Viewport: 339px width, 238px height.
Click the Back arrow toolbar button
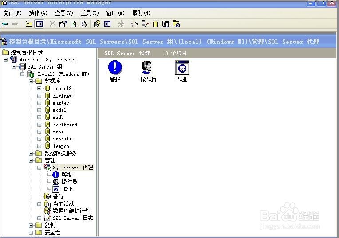[x=5, y=24]
